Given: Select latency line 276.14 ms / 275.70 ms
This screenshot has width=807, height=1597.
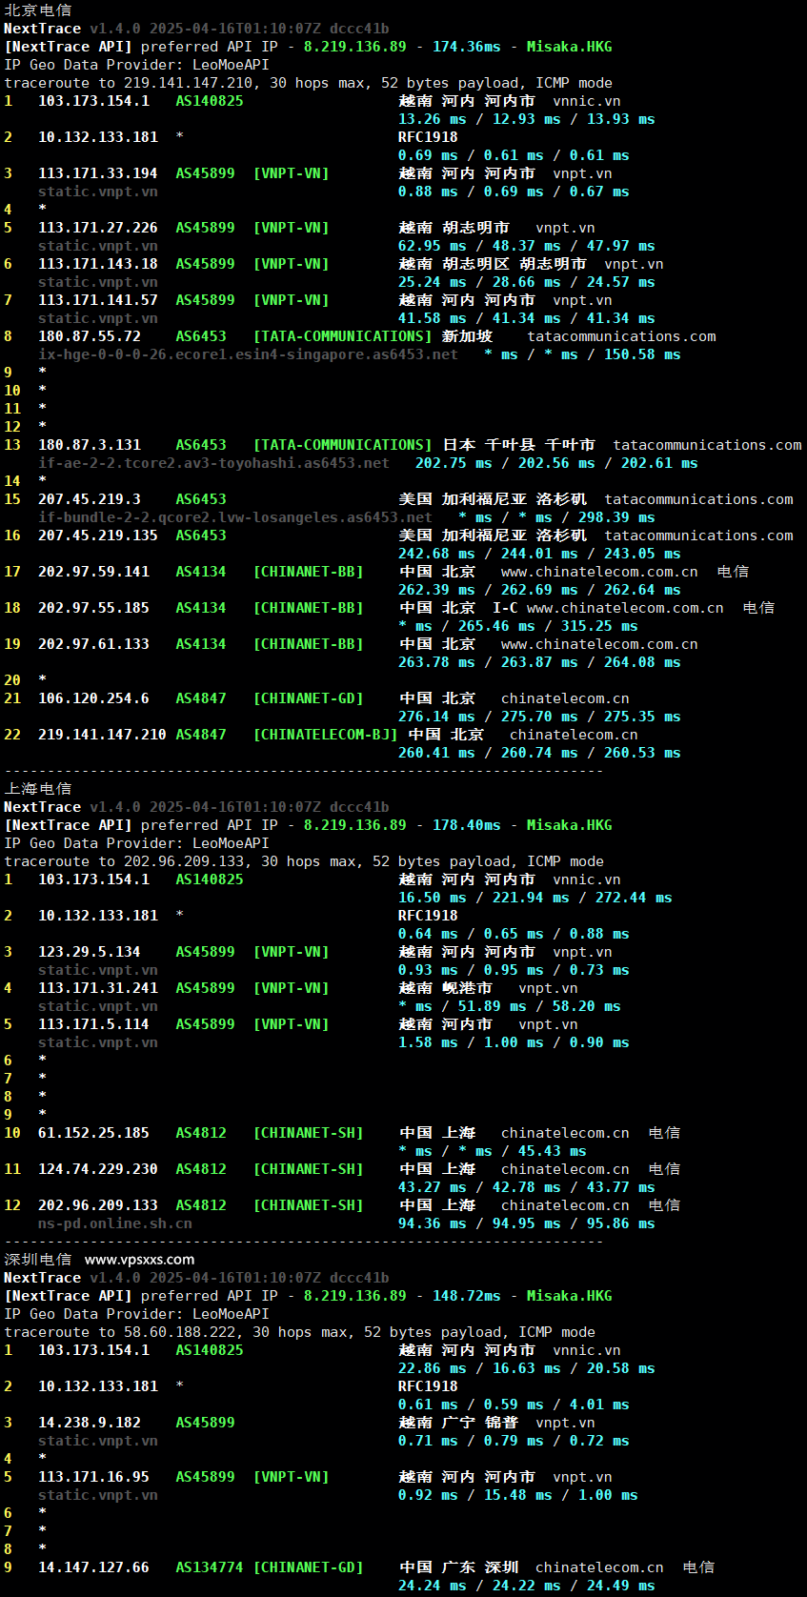Looking at the screenshot, I should click(539, 717).
